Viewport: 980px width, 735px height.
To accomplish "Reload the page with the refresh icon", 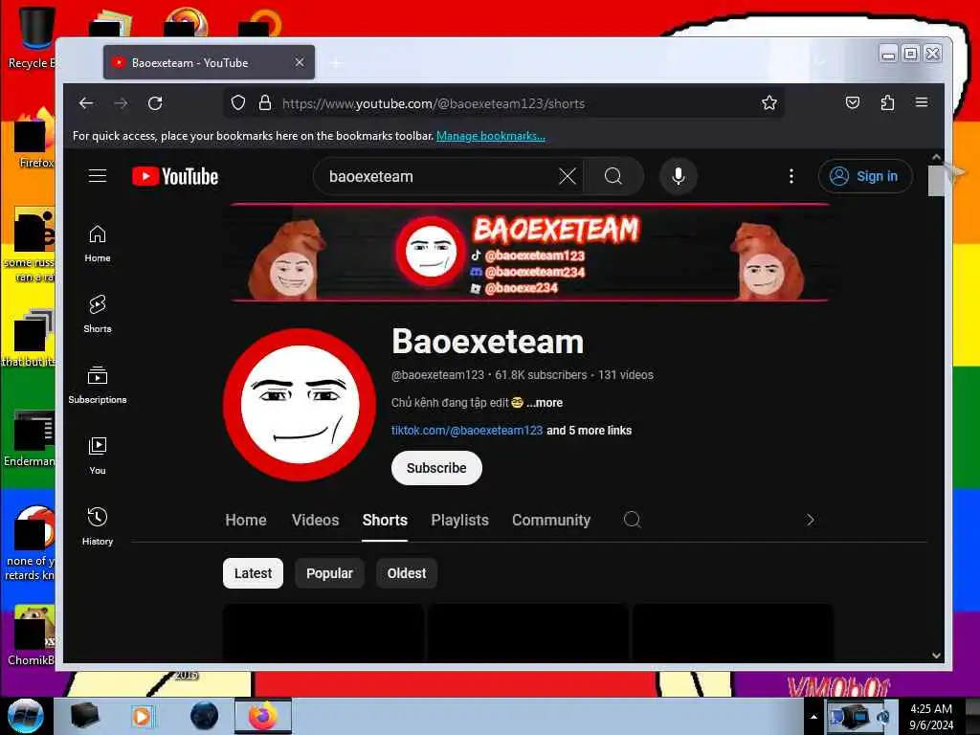I will (x=155, y=103).
